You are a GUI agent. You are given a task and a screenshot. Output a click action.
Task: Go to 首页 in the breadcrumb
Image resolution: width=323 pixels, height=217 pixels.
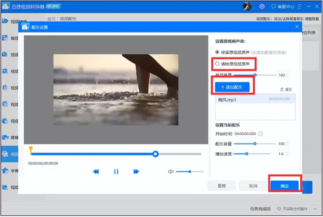52,19
